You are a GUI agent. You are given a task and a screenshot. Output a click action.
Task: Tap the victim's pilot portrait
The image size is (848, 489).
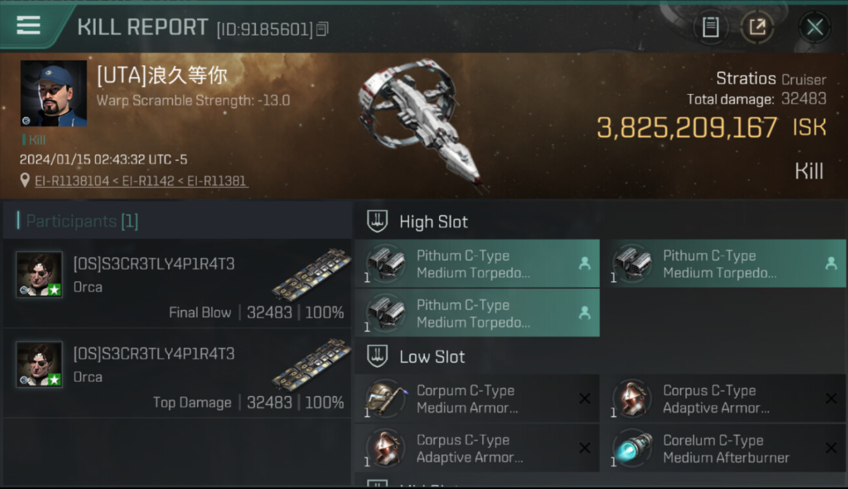[x=53, y=93]
